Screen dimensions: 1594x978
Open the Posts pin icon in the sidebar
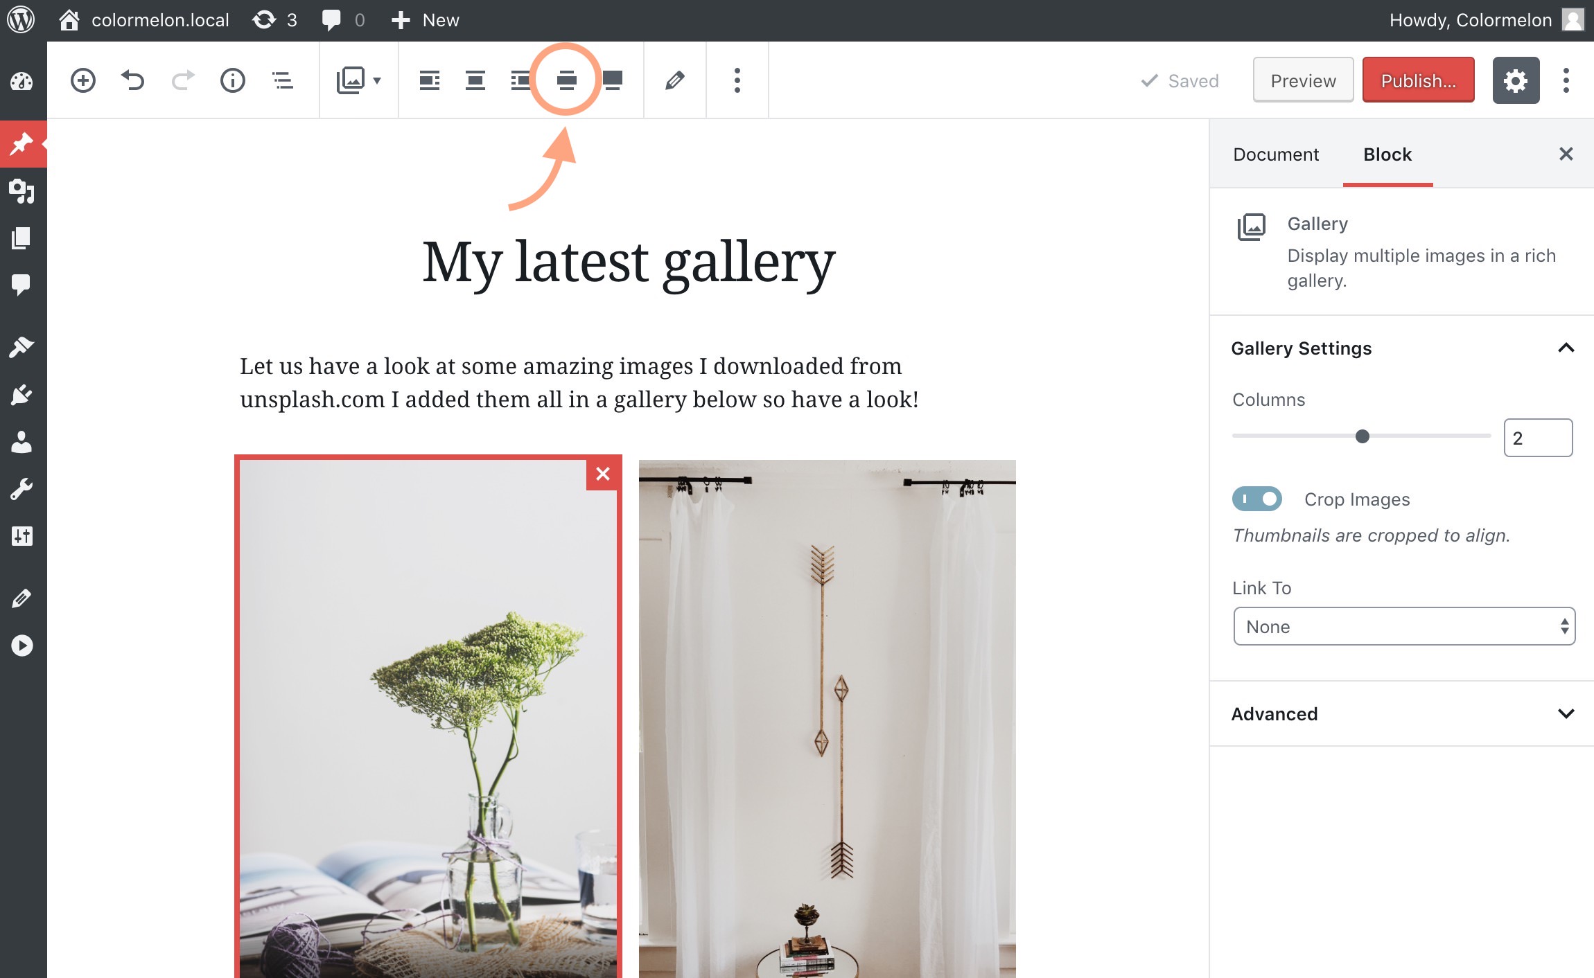coord(21,143)
